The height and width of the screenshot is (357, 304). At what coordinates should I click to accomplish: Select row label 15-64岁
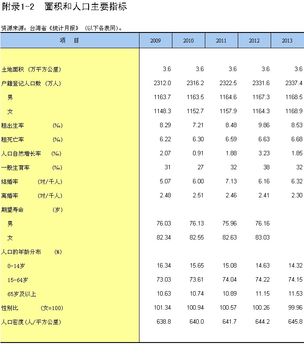click(x=18, y=280)
